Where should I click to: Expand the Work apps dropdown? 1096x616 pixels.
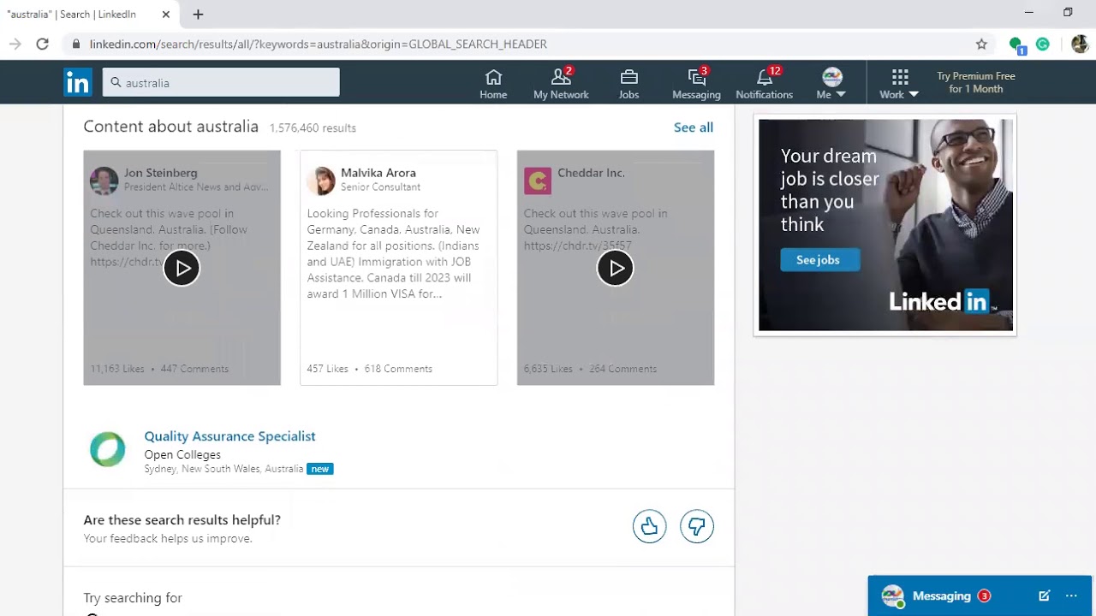coord(899,84)
